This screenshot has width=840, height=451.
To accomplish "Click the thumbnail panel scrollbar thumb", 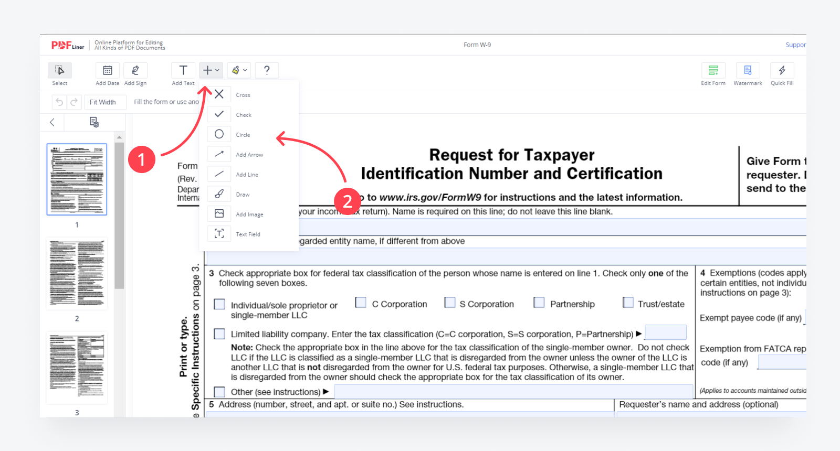I will pos(119,216).
